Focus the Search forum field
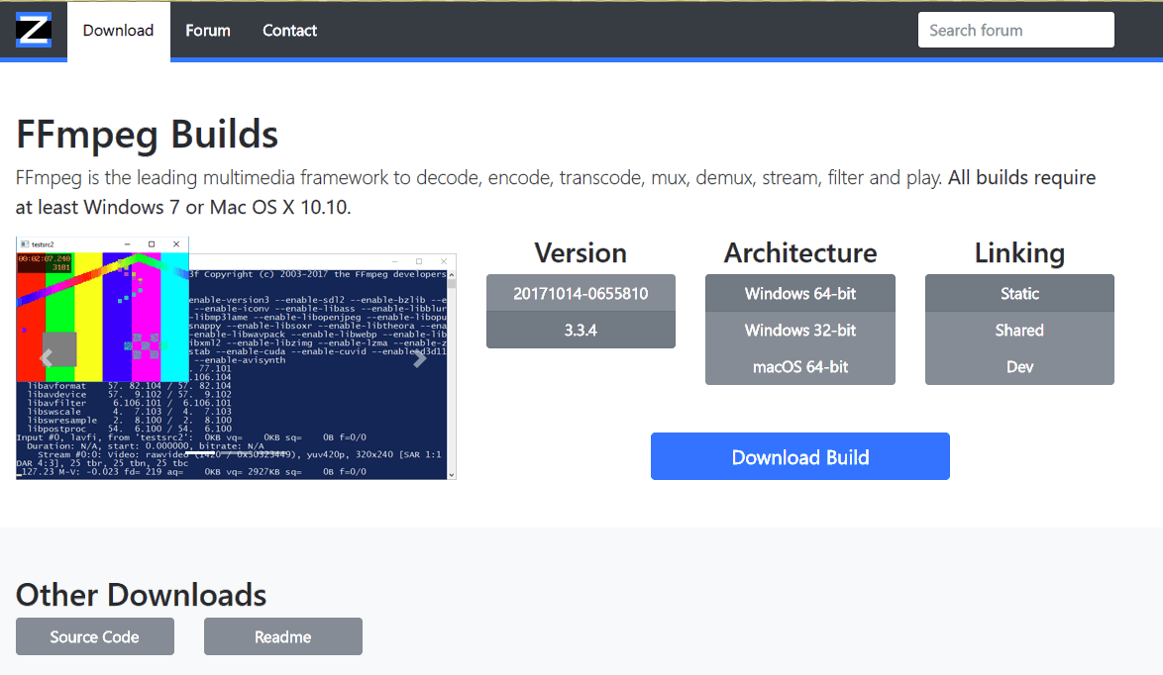Viewport: 1163px width, 675px height. point(1015,30)
